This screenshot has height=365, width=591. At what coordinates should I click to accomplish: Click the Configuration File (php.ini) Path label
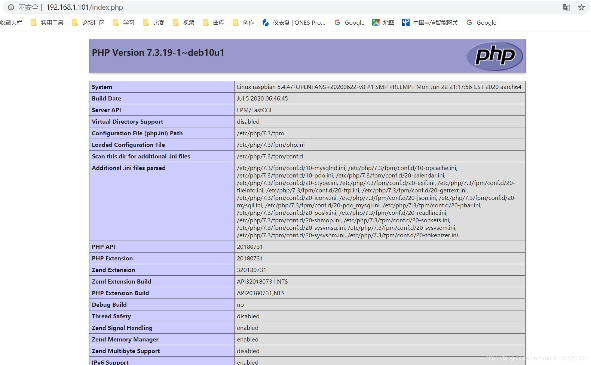pyautogui.click(x=137, y=133)
